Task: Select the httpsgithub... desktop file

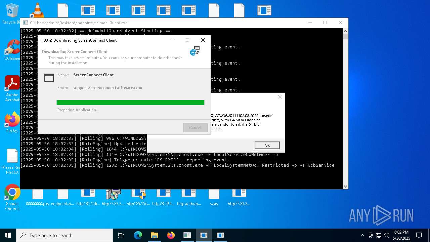Action: point(189,197)
